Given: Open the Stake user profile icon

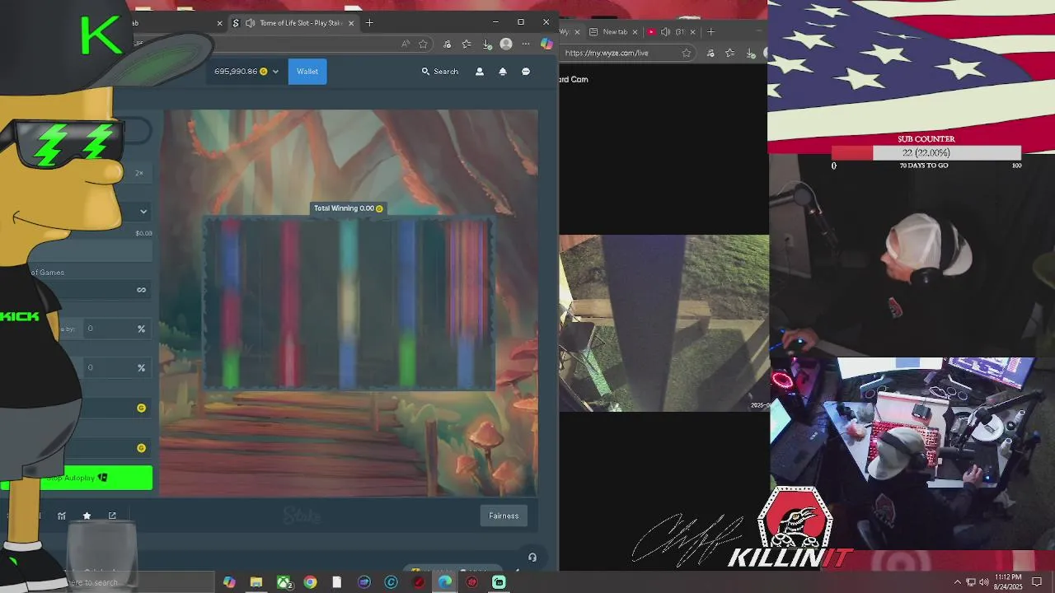Looking at the screenshot, I should [480, 72].
